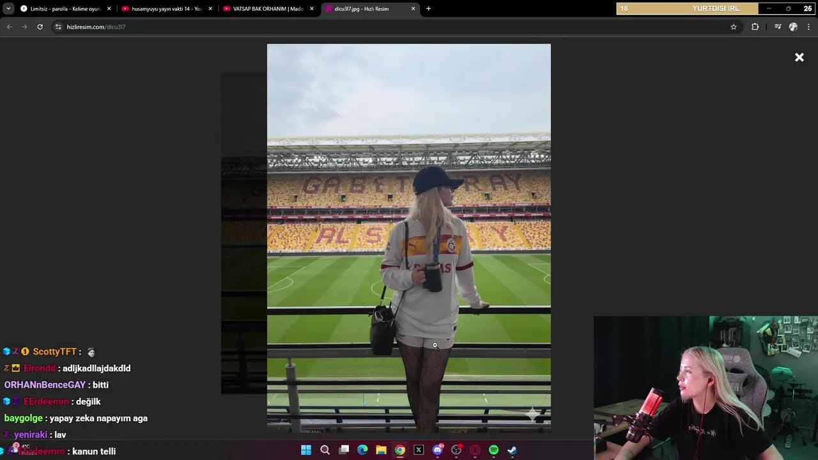Click the yeniraki username in chat
This screenshot has height=460, width=818.
tap(31, 434)
